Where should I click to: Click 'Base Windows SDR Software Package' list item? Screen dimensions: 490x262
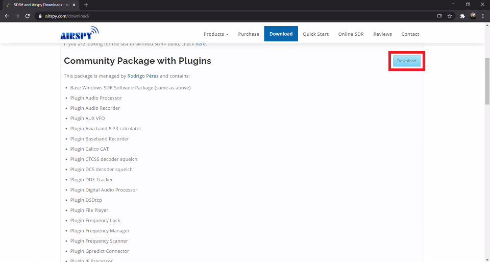[x=130, y=88]
